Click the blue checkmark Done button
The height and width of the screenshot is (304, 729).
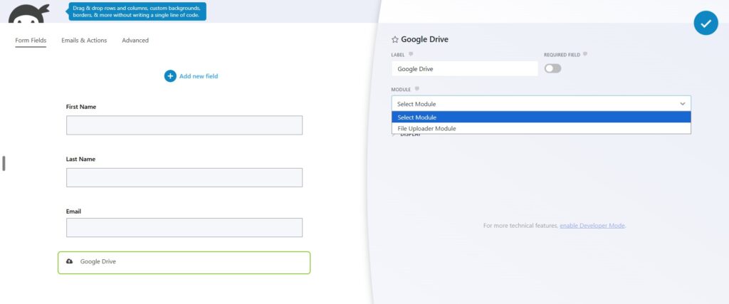tap(706, 23)
